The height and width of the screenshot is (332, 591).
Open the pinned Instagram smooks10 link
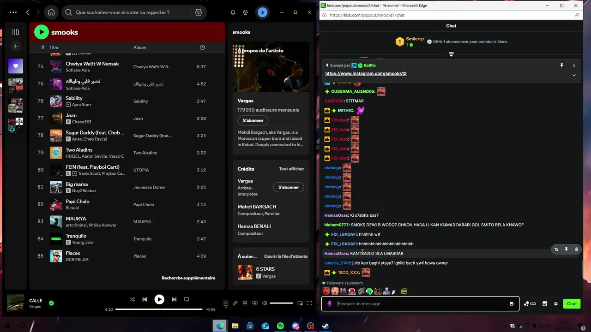[366, 74]
